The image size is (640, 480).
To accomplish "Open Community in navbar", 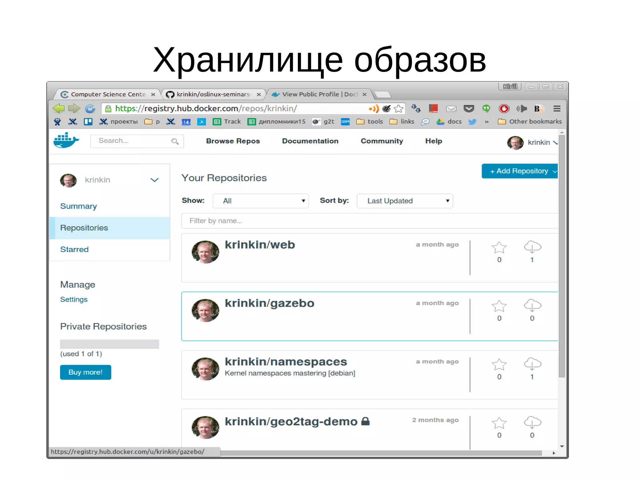I will pos(382,141).
